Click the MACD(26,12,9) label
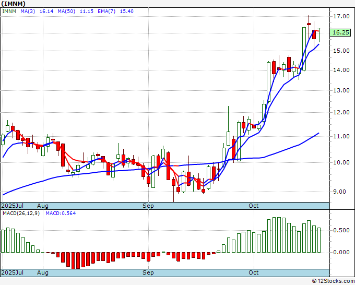355x285 pixels. click(x=21, y=213)
